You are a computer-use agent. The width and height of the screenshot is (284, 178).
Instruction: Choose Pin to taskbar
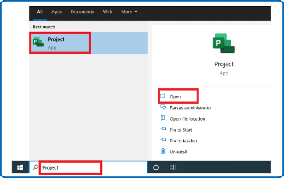(x=183, y=141)
